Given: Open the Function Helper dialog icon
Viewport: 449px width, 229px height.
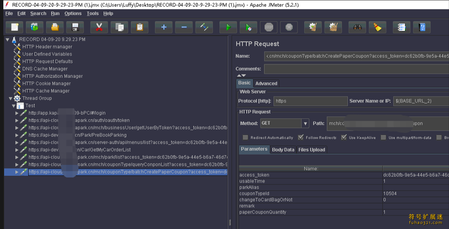Looking at the screenshot, I should 402,27.
